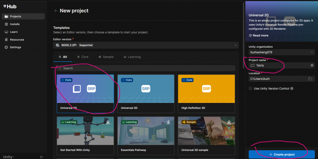318x159 pixels.
Task: Switch to the All templates tab
Action: pyautogui.click(x=63, y=57)
